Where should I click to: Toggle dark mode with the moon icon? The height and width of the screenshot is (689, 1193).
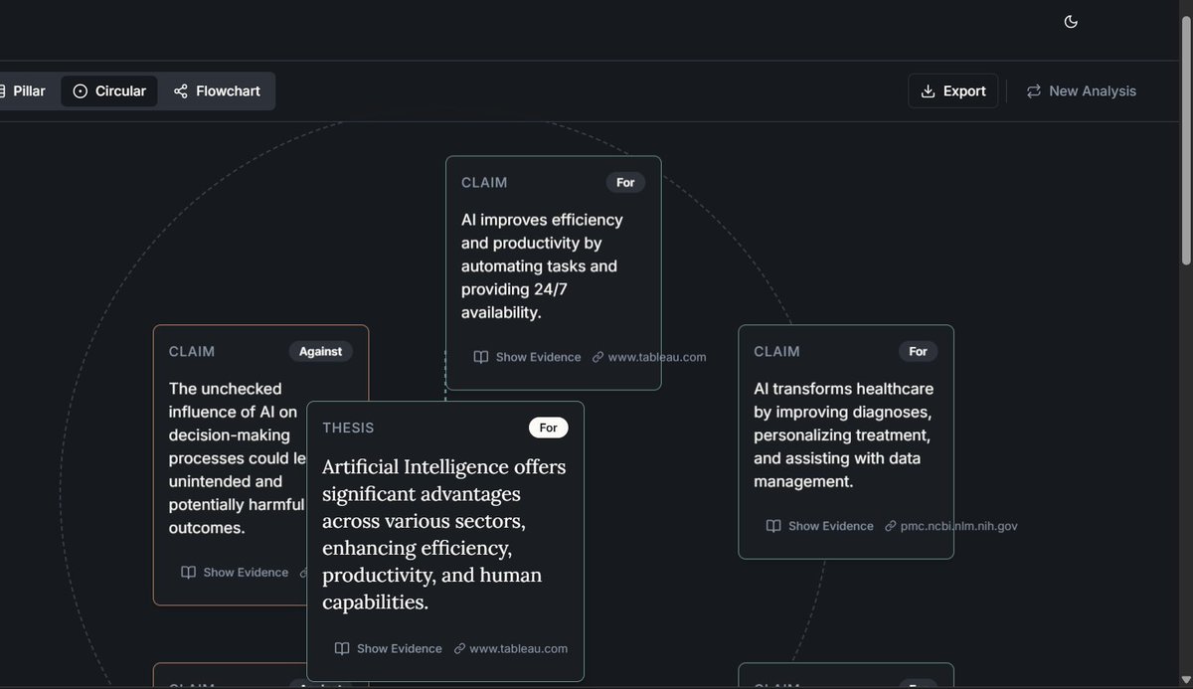click(1071, 21)
